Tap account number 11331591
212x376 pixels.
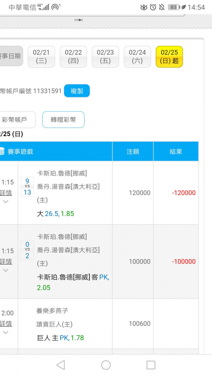pos(47,91)
